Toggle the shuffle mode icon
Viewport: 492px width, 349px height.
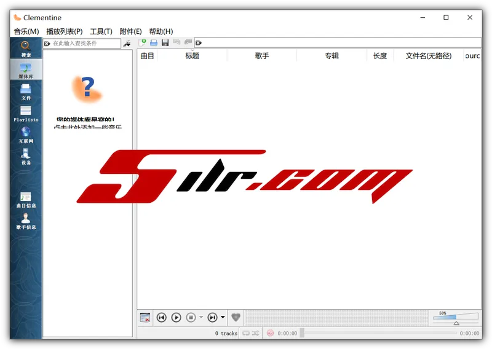point(255,333)
